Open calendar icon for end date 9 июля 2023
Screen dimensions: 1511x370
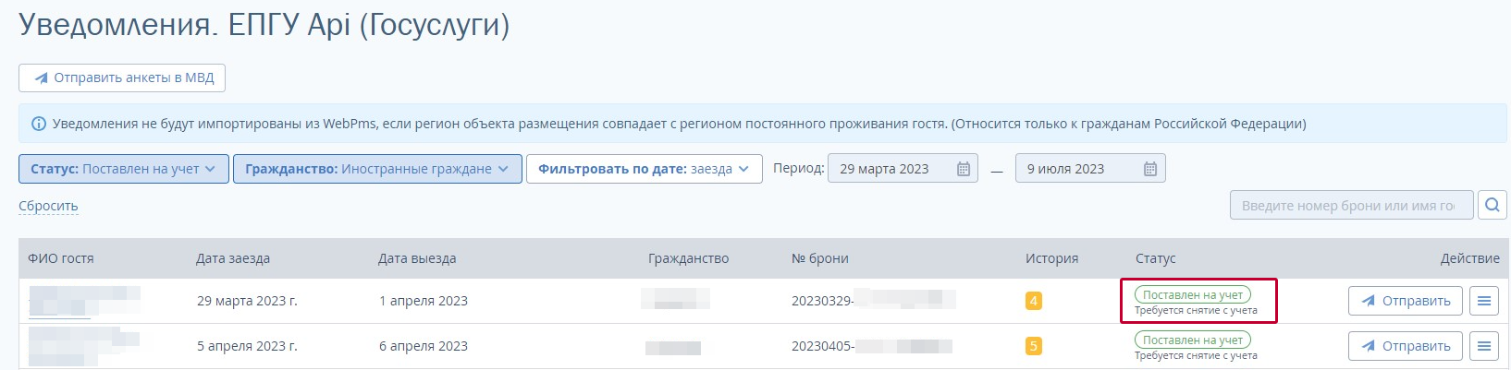1149,169
